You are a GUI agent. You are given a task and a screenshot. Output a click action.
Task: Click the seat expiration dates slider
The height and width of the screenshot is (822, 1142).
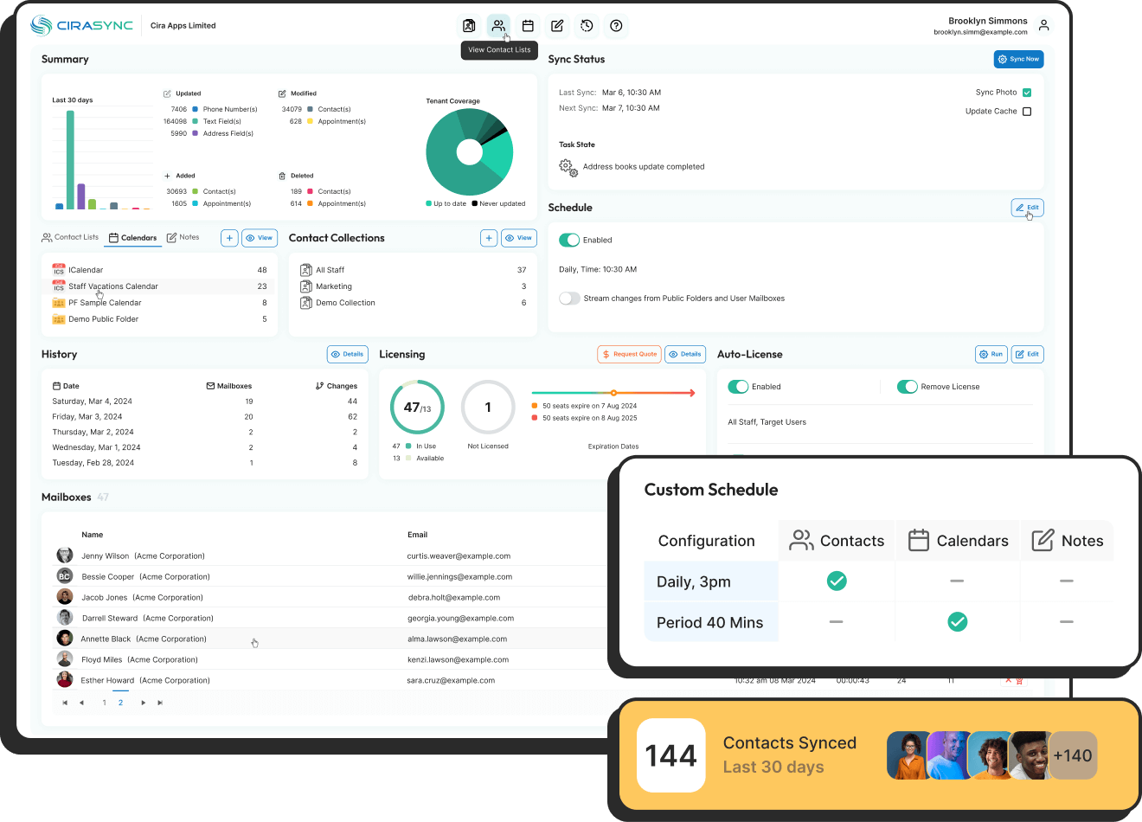point(614,392)
